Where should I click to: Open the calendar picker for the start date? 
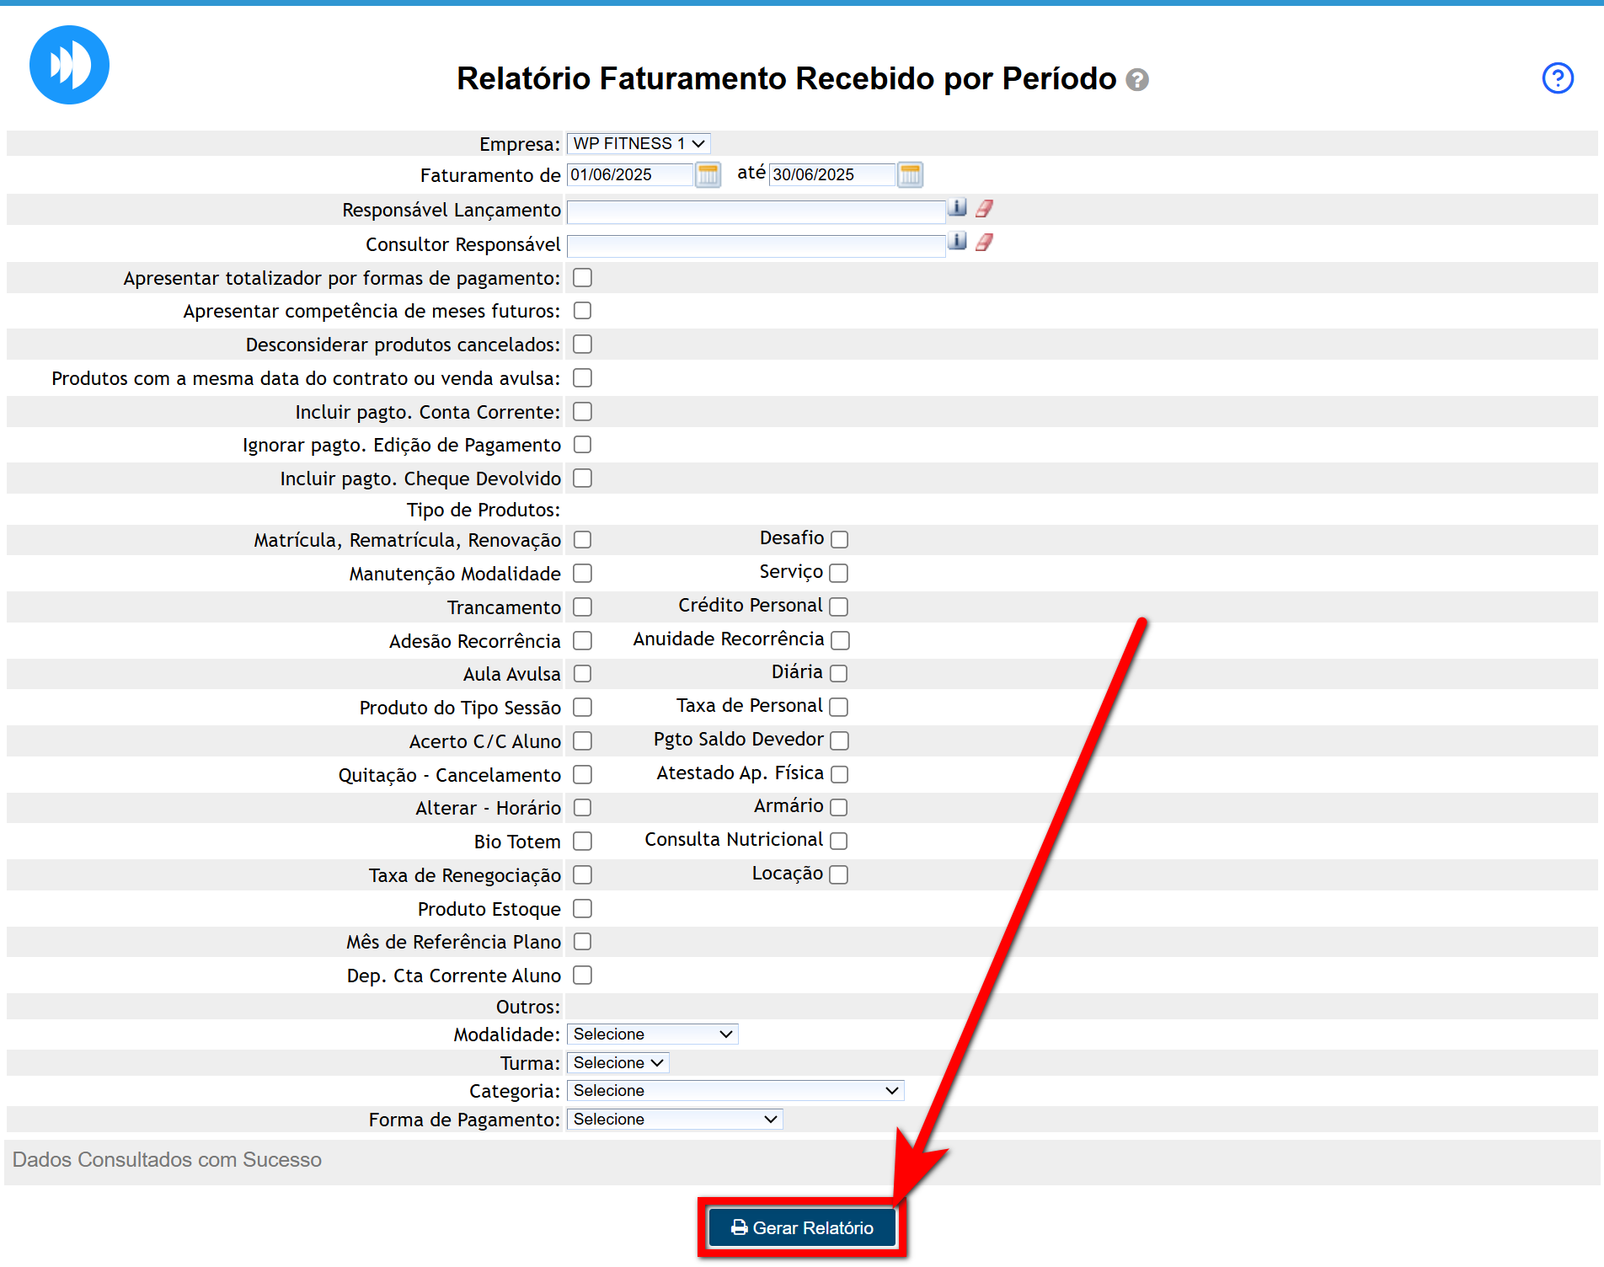(708, 174)
